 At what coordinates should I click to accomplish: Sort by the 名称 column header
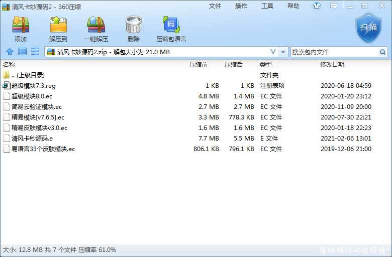[x=9, y=64]
